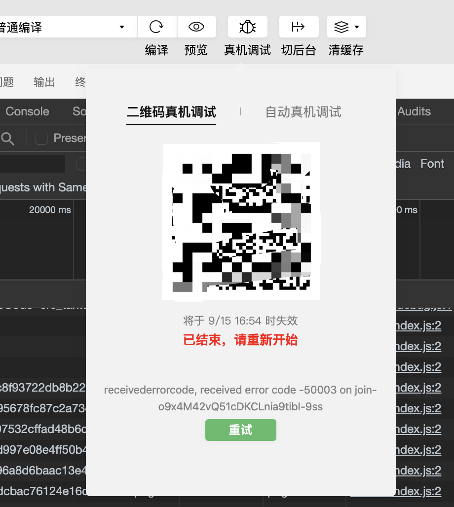Click the error code -50003 message text
The image size is (454, 507).
click(x=240, y=398)
